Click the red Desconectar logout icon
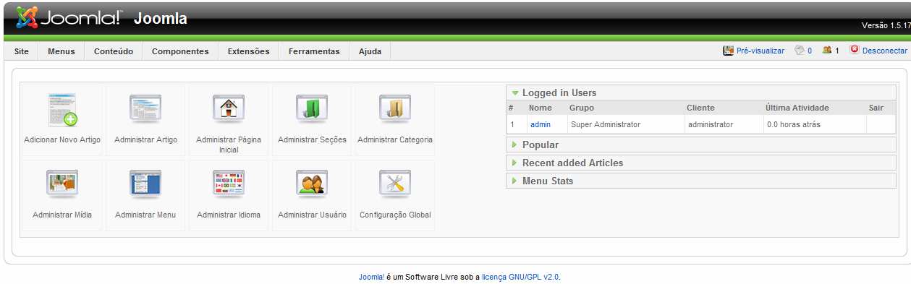The height and width of the screenshot is (284, 911). 855,51
